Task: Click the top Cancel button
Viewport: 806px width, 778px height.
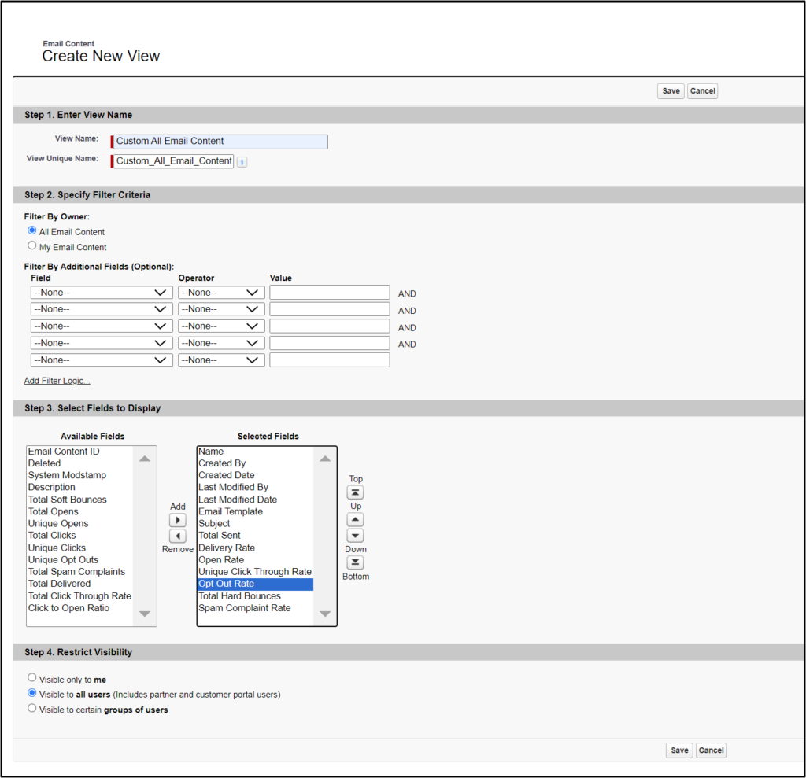Action: (702, 91)
